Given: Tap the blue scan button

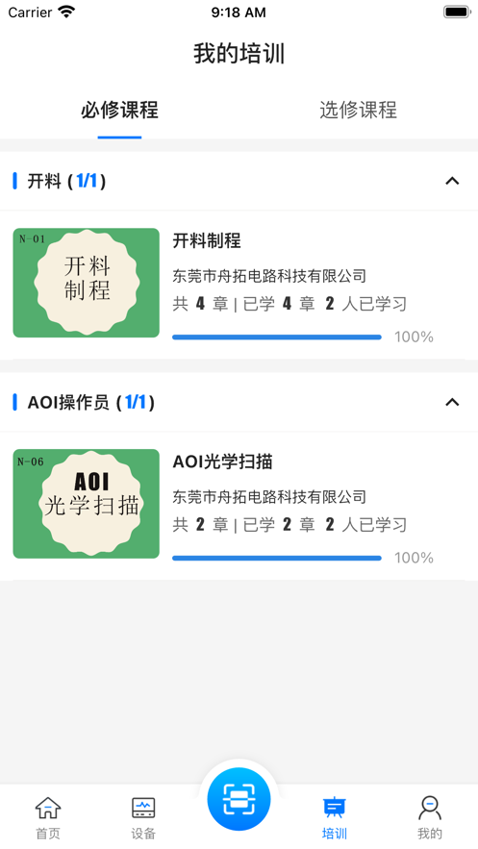Looking at the screenshot, I should pyautogui.click(x=239, y=799).
